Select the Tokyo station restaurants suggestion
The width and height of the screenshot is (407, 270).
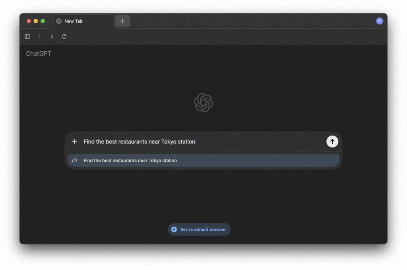[203, 161]
